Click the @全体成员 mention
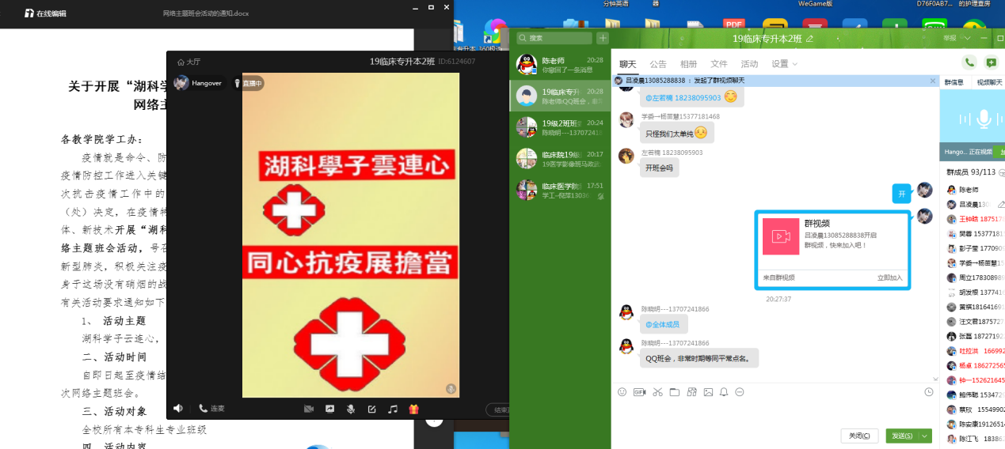The height and width of the screenshot is (449, 1005). [662, 324]
